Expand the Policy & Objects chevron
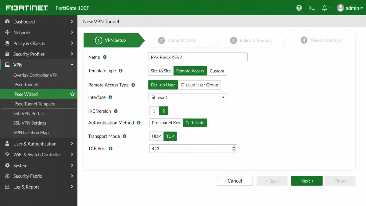Viewport: 366px width, 206px height. coord(72,43)
